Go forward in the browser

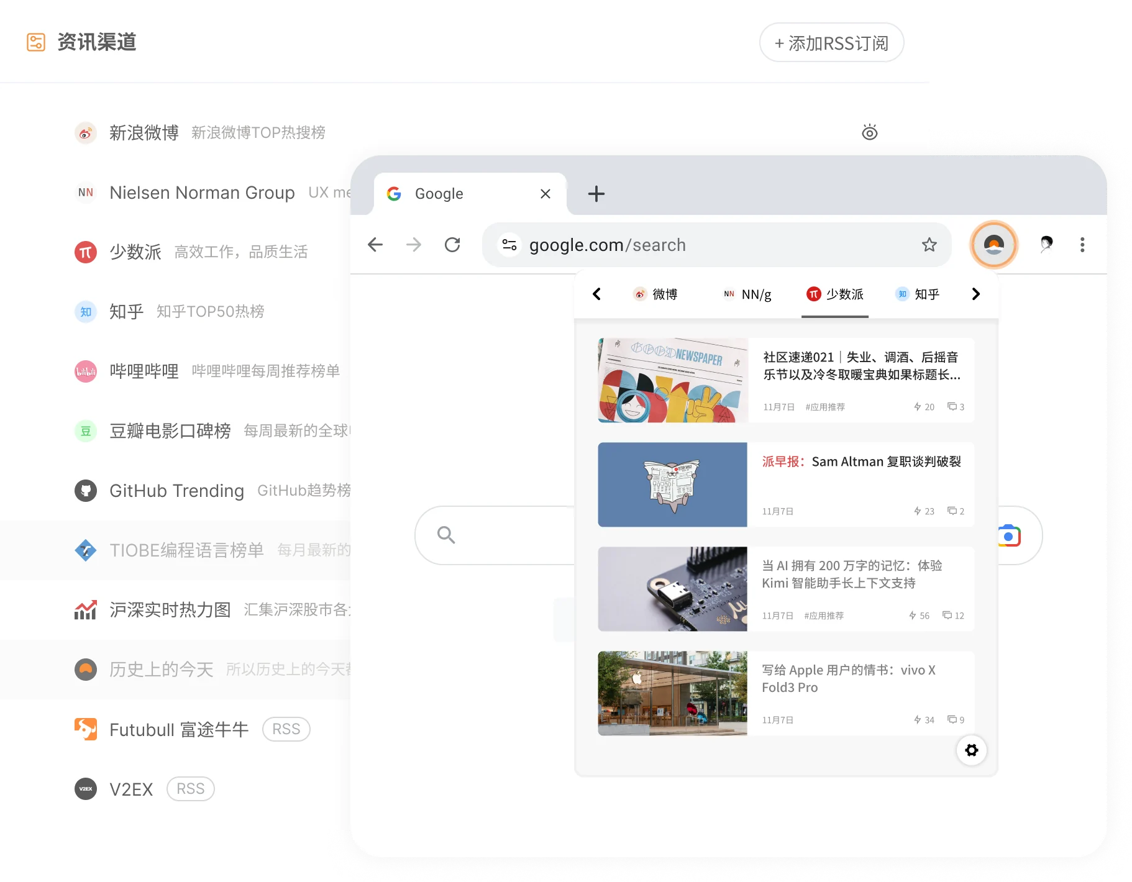pos(414,245)
